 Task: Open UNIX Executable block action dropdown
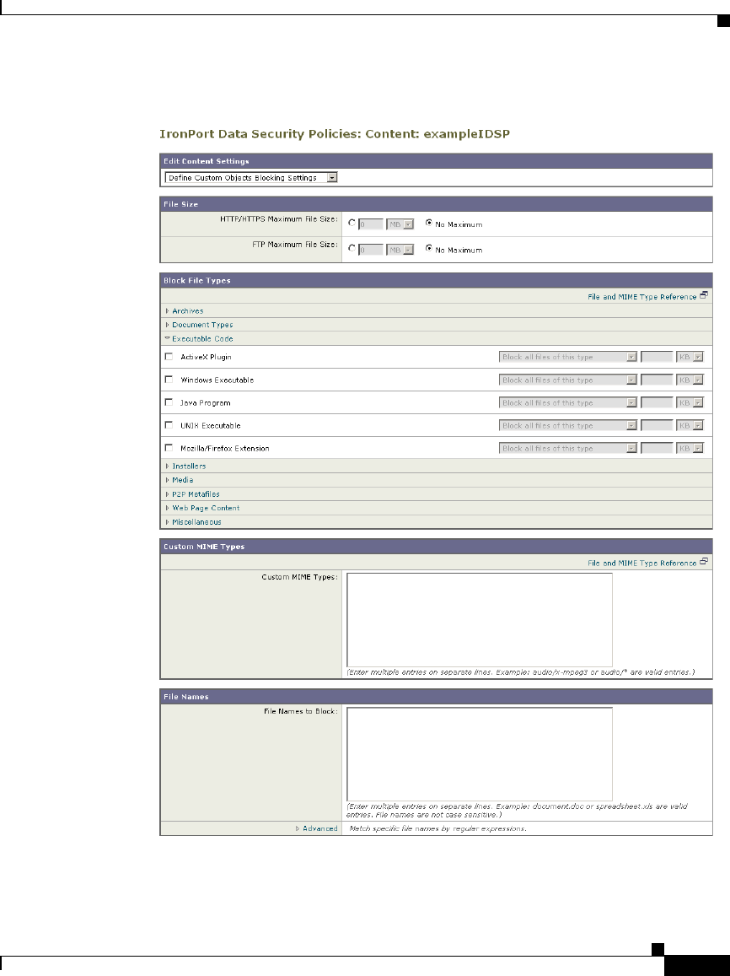[x=567, y=425]
